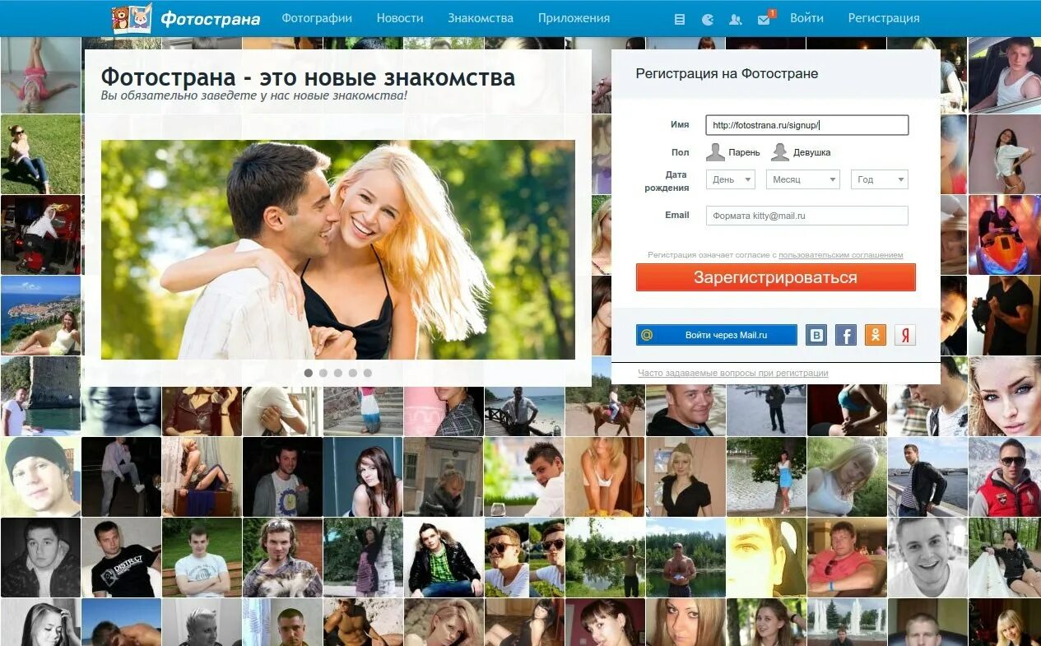Focus the Email input field
Viewport: 1041px width, 646px height.
tap(807, 216)
